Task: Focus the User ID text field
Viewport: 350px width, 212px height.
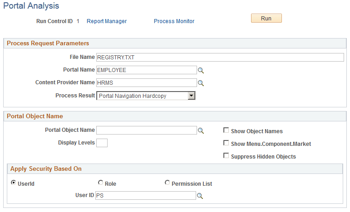Action: 145,196
